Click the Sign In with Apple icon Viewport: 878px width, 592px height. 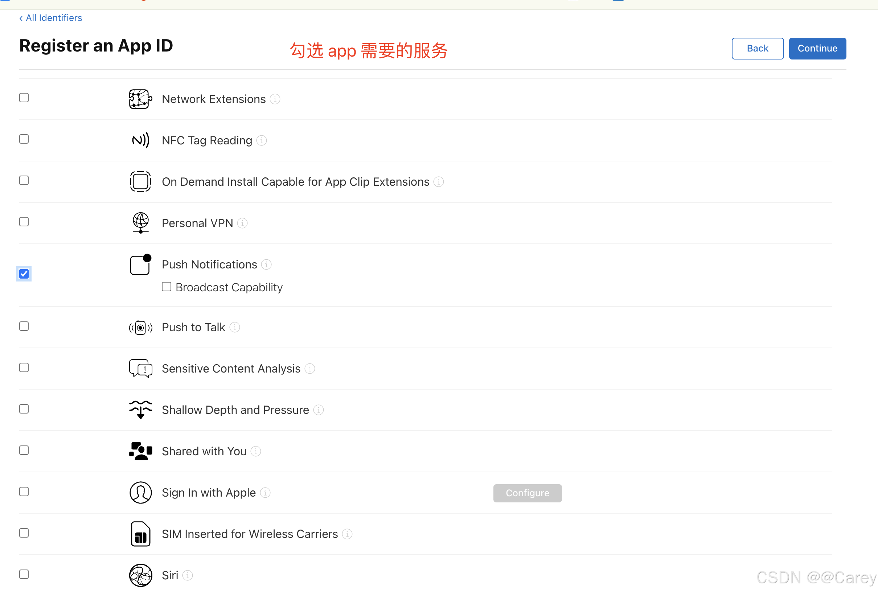click(140, 492)
